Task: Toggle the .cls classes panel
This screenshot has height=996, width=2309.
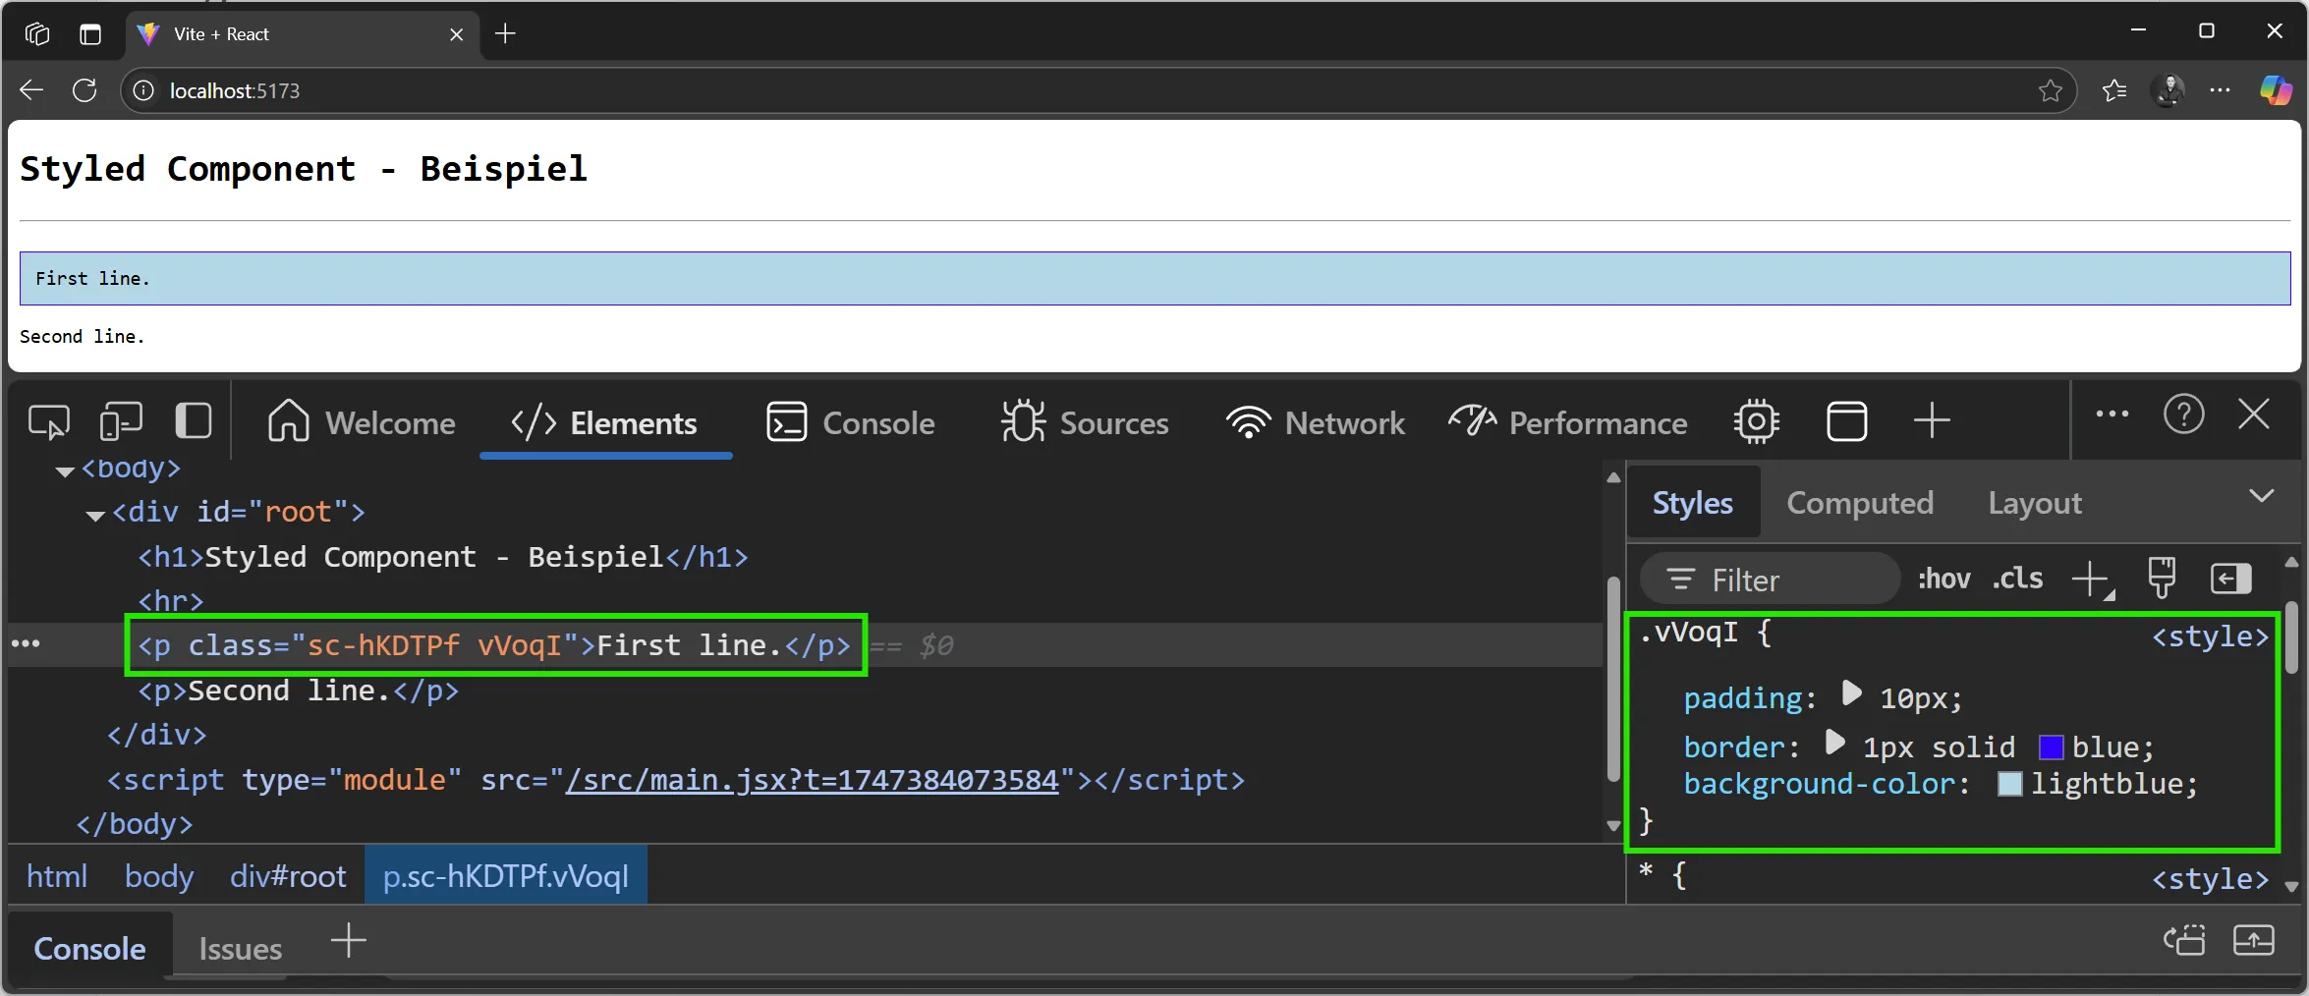Action: 2017,579
